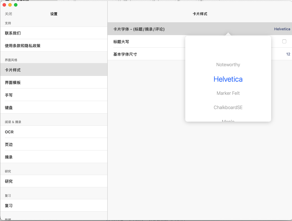This screenshot has height=221, width=292.
Task: Click the green zoom window button
Action: click(x=16, y=5)
